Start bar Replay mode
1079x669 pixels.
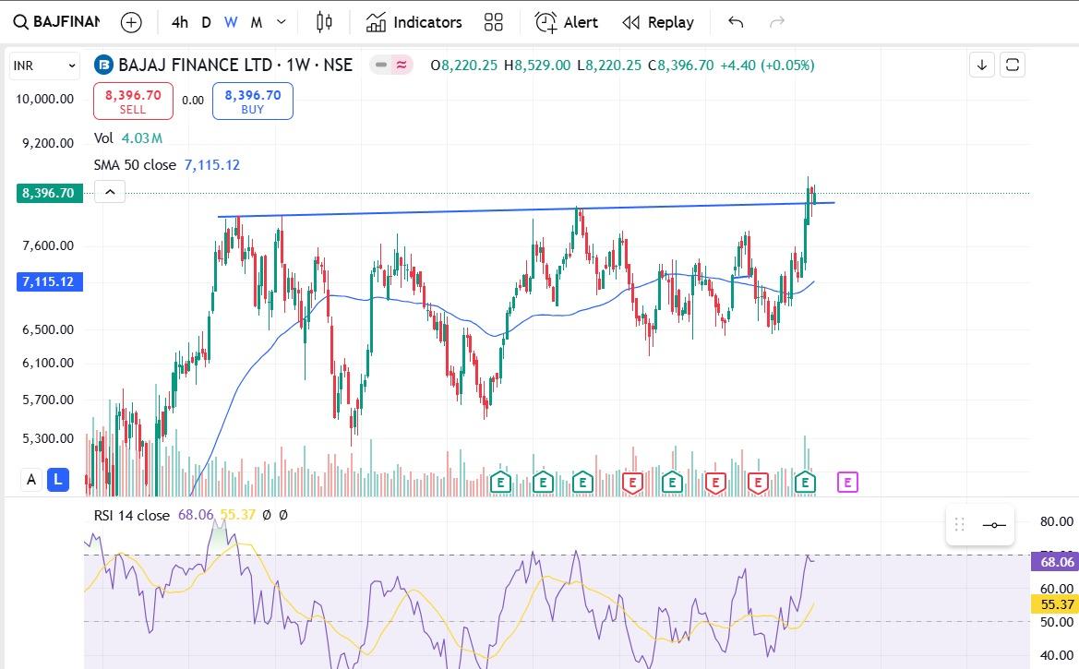pyautogui.click(x=658, y=22)
